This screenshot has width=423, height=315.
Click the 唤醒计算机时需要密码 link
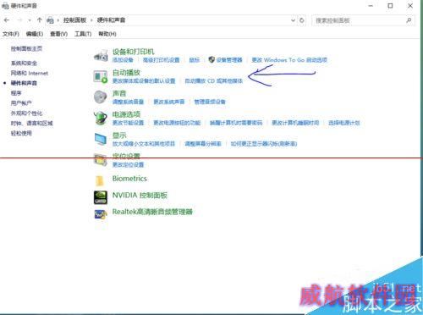tap(236, 123)
